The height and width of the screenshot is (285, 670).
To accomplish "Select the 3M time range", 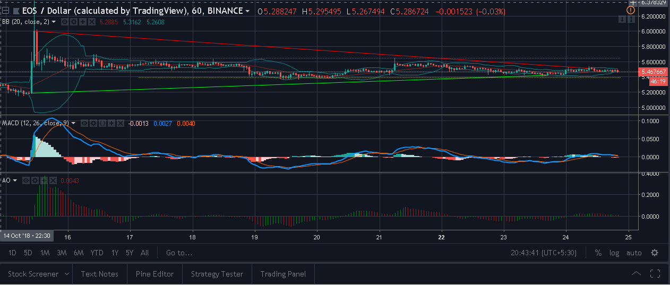I will [x=62, y=253].
